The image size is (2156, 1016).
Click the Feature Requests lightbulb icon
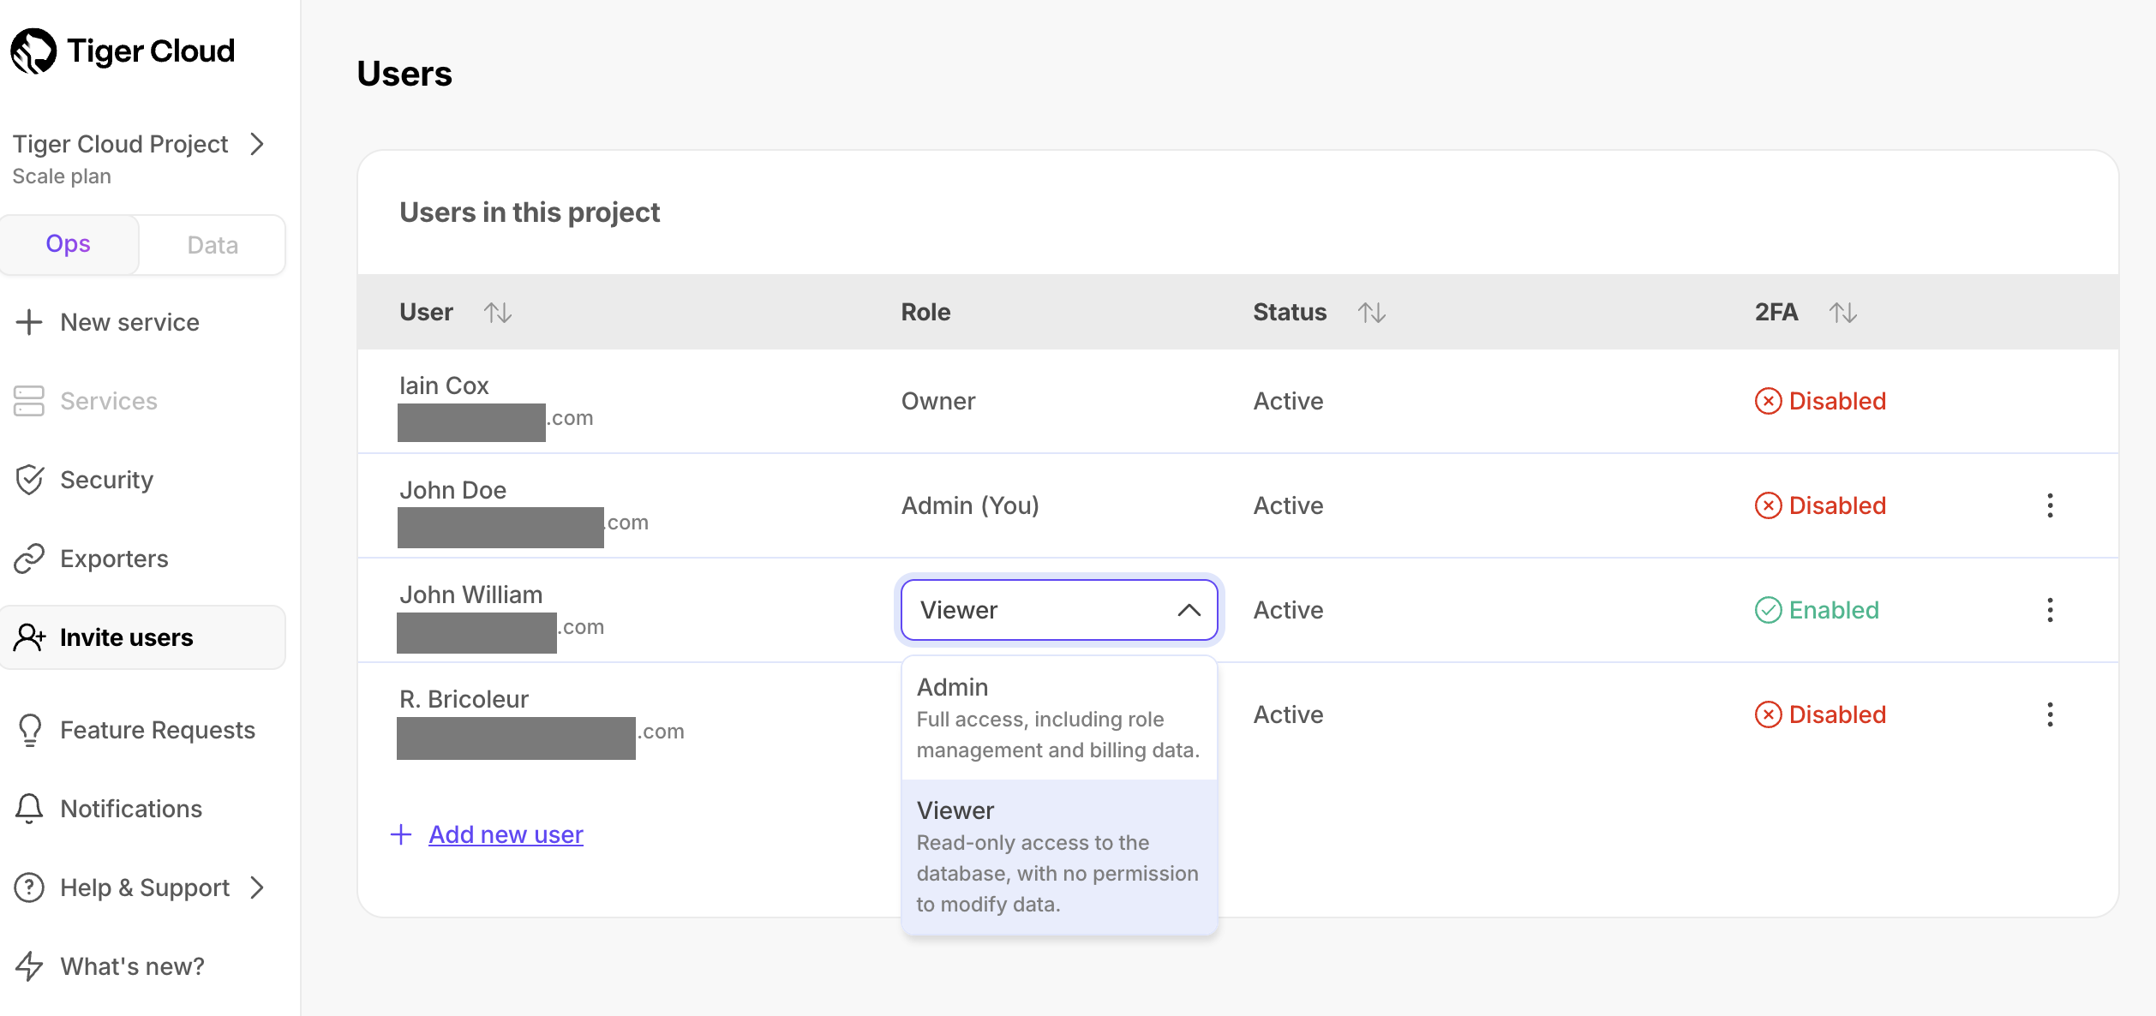30,730
